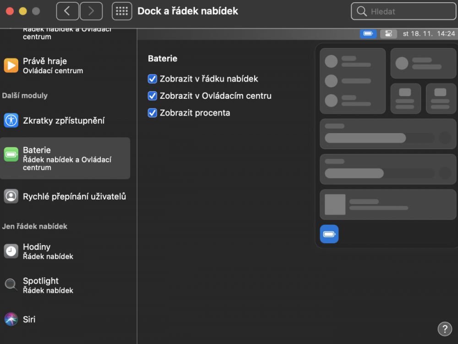Click the green Baterie sidebar icon
458x344 pixels.
coord(11,154)
